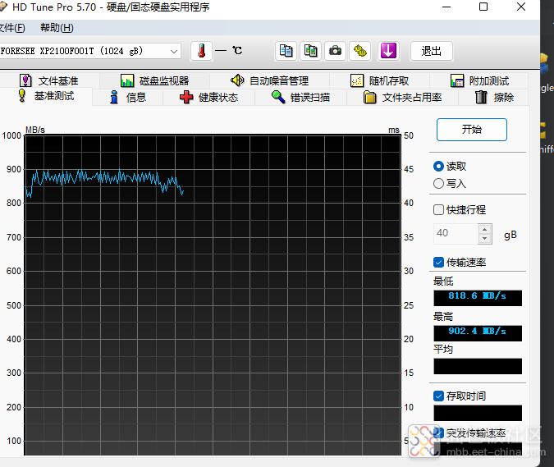The image size is (554, 467).
Task: Click the magnifier Error Scan icon
Action: pyautogui.click(x=278, y=97)
